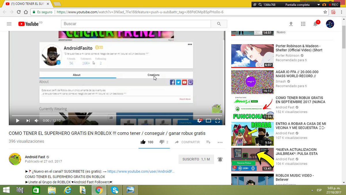Mute the video volume
This screenshot has height=195, width=346.
pyautogui.click(x=37, y=120)
